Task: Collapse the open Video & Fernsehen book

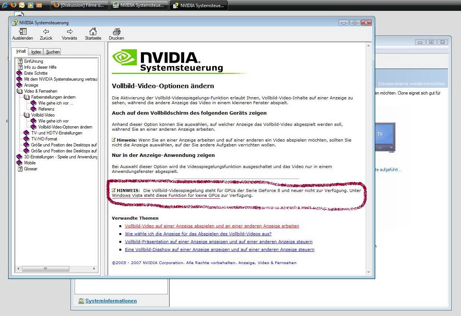Action: pos(19,91)
